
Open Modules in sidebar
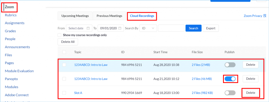[12, 87]
